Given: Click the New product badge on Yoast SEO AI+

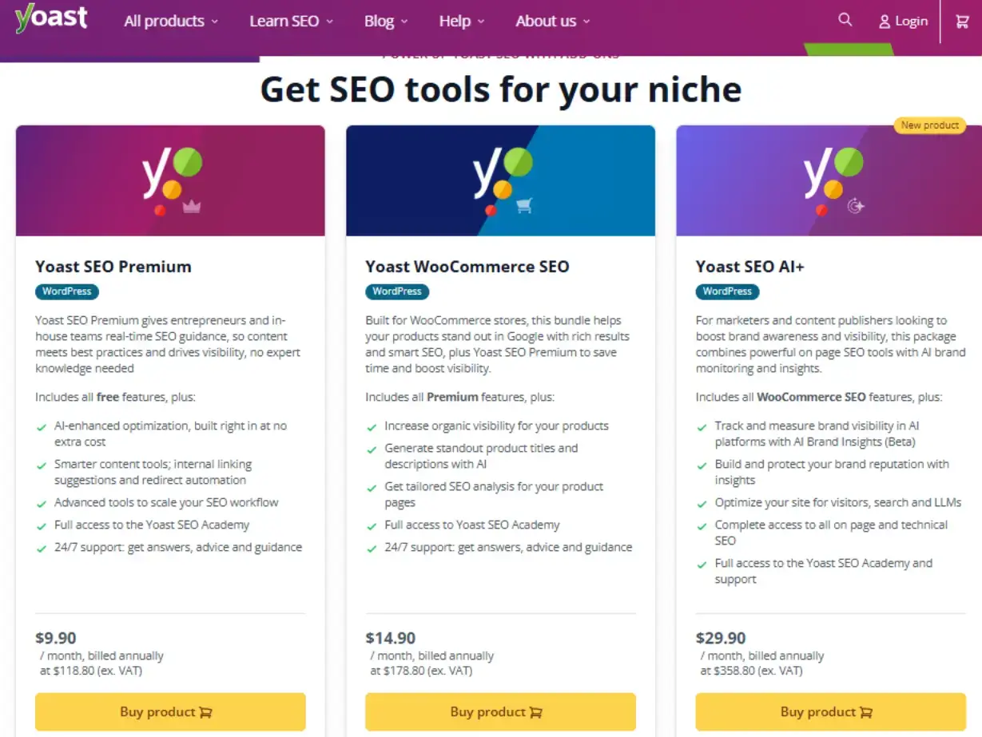Looking at the screenshot, I should coord(929,125).
